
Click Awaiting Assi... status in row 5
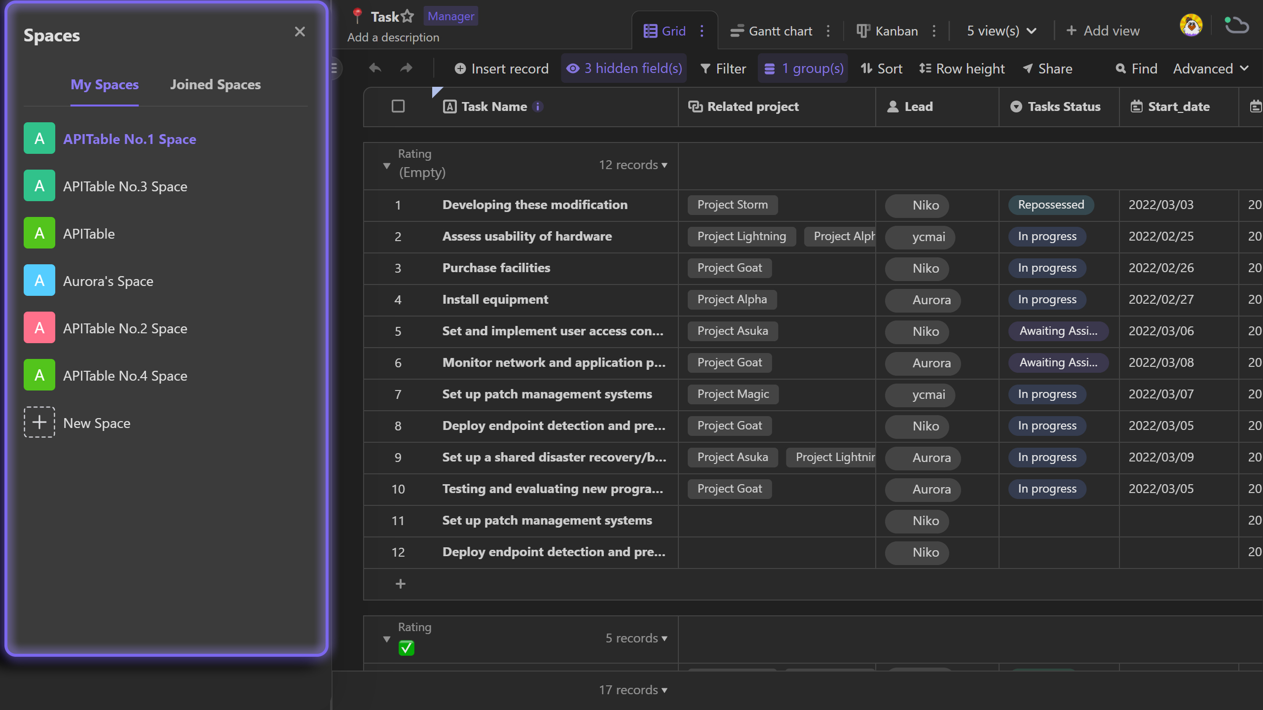tap(1058, 331)
